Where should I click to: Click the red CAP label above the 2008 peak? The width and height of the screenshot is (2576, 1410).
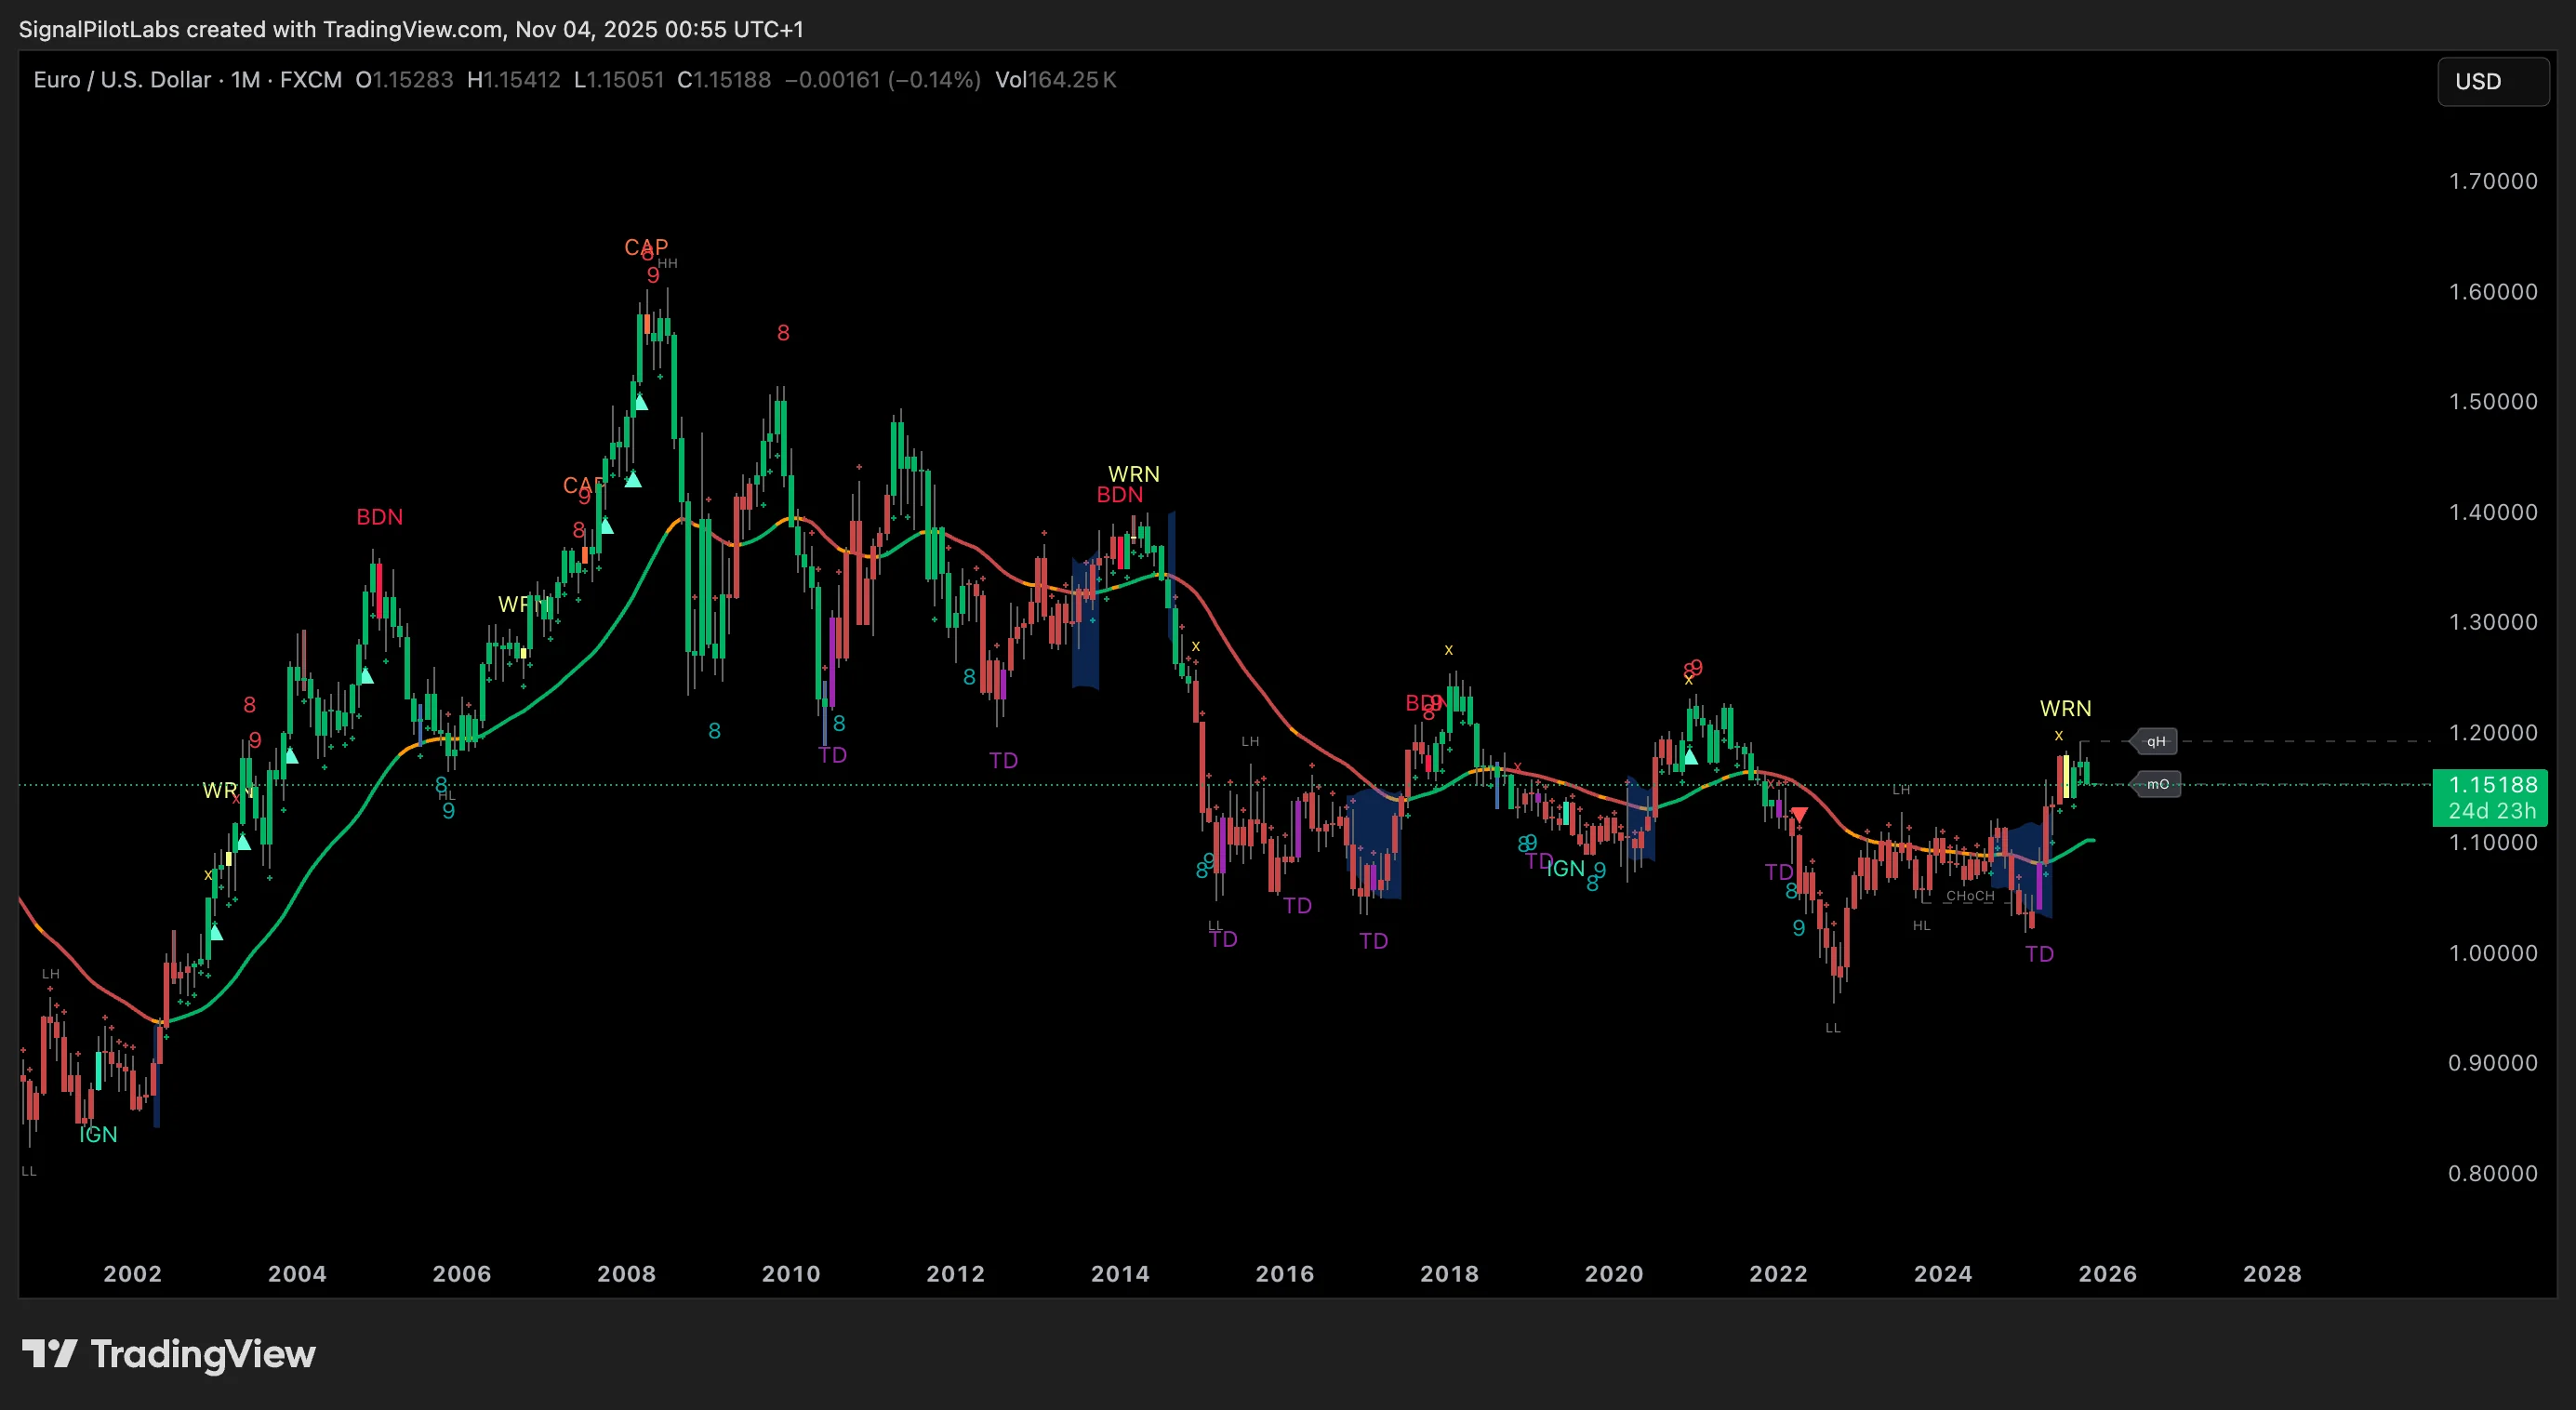647,247
